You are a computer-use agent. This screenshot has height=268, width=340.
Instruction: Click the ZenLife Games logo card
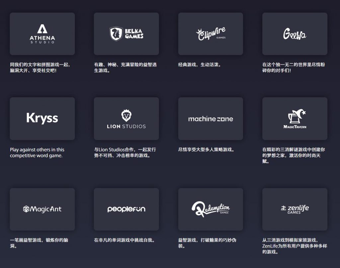[295, 209]
